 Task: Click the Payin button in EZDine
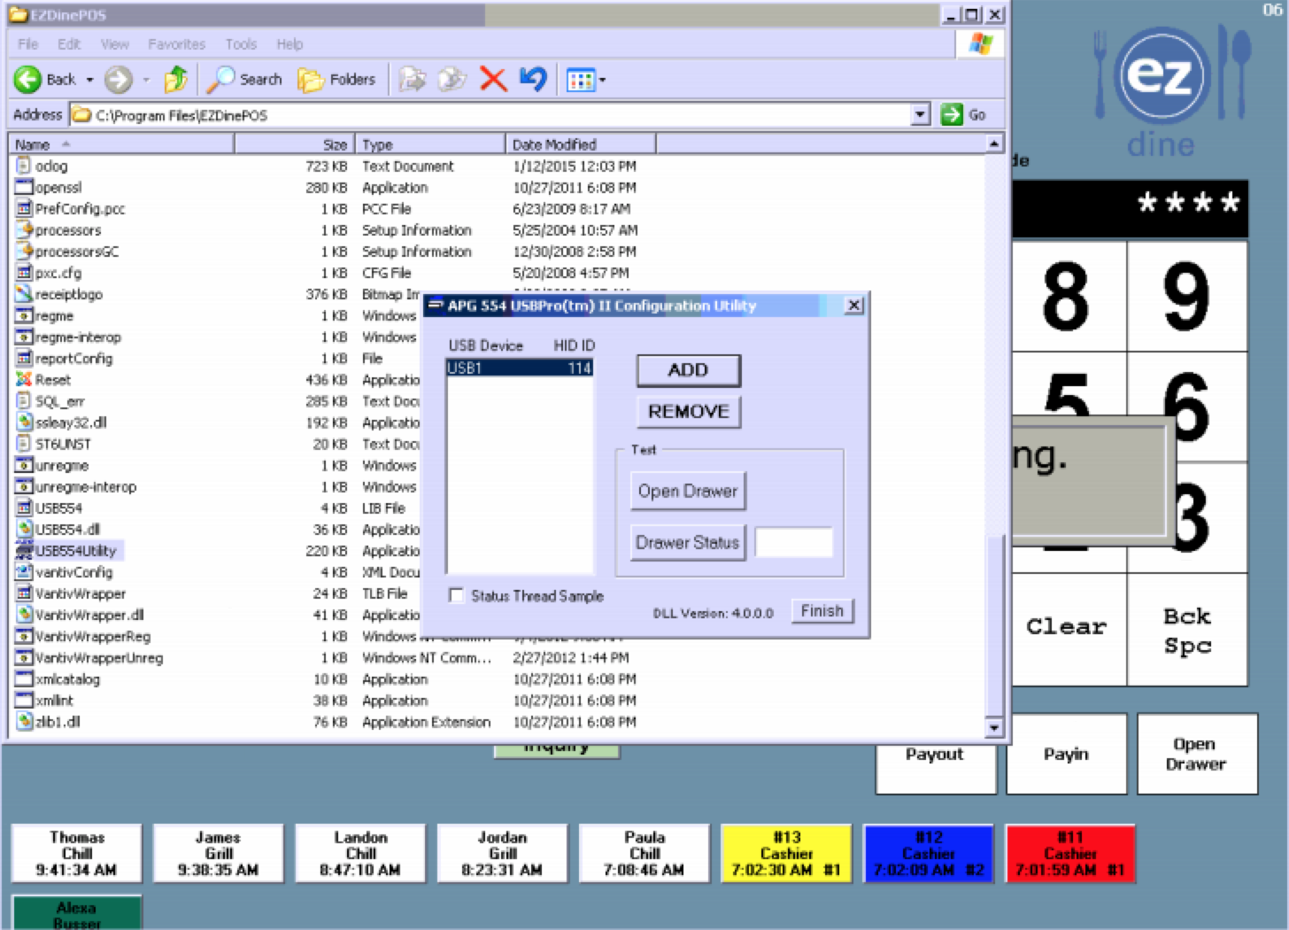coord(1066,754)
